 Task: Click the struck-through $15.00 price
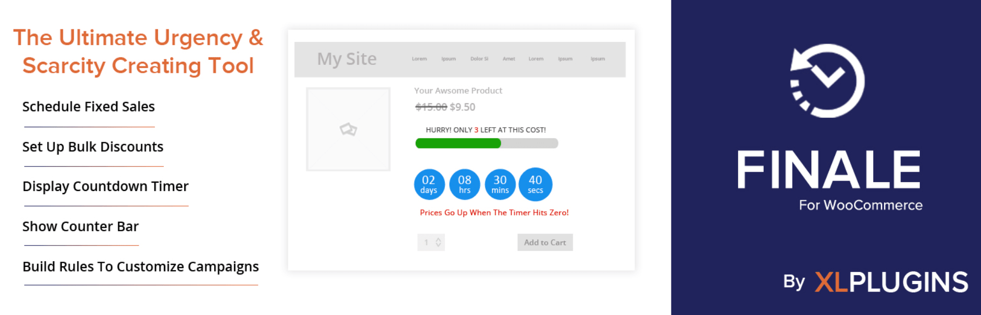pos(431,107)
